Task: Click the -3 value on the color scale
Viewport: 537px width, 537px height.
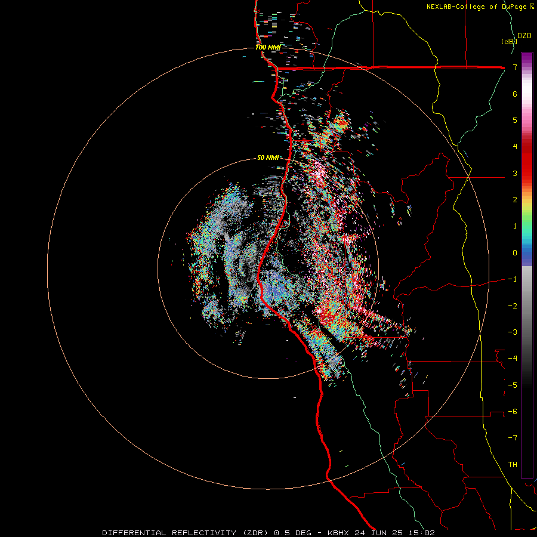Action: [513, 332]
